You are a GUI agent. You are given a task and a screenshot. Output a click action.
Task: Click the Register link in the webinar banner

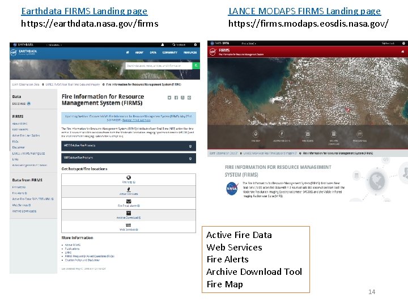pos(136,120)
